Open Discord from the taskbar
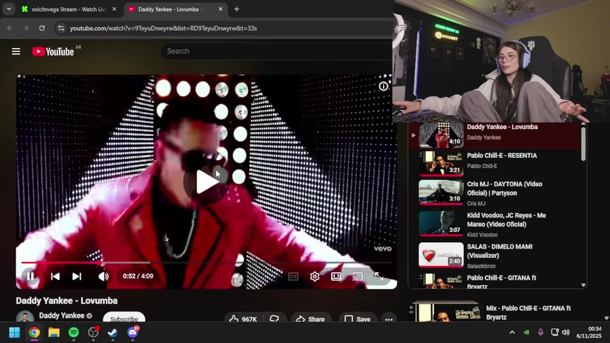 [132, 333]
